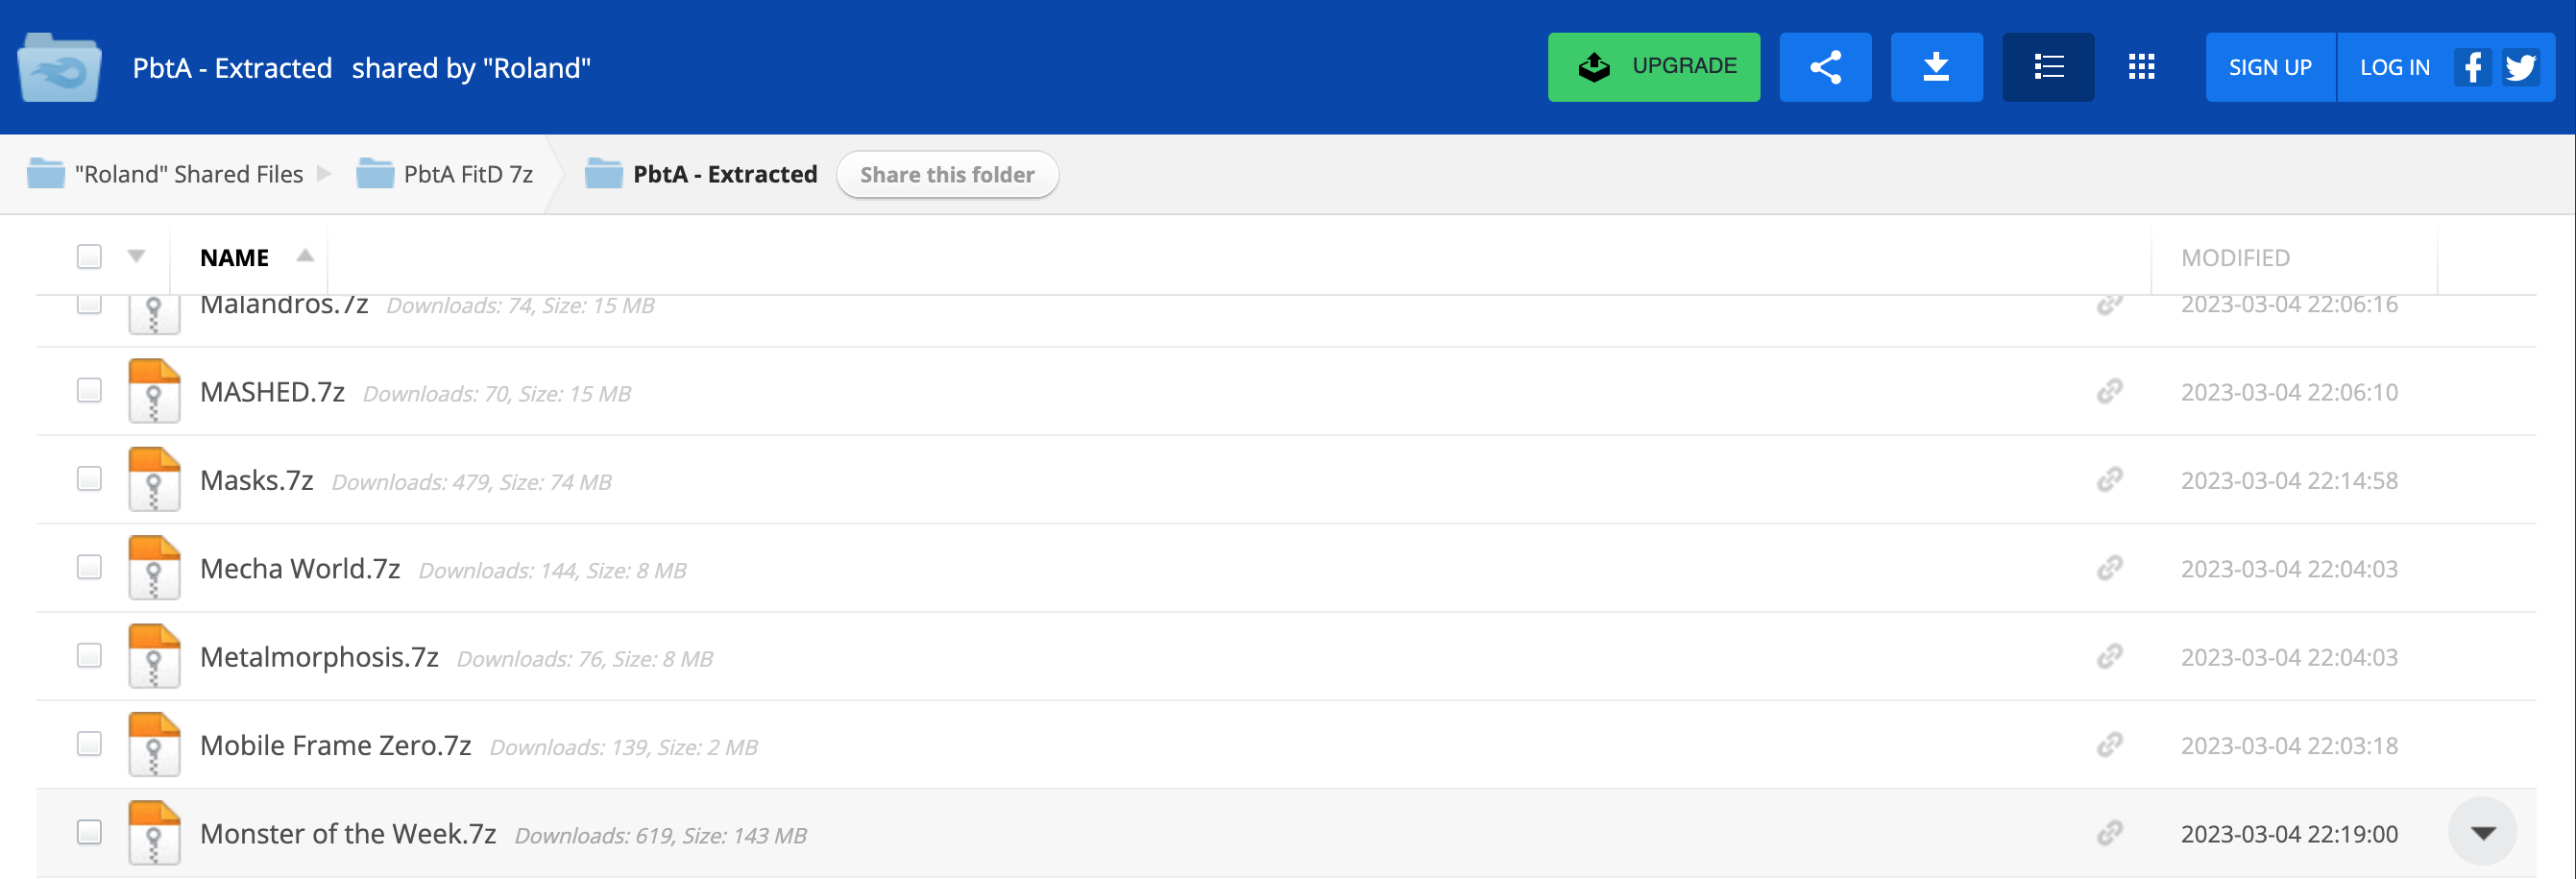Sort files by the NAME column header
The height and width of the screenshot is (879, 2576).
click(x=234, y=257)
